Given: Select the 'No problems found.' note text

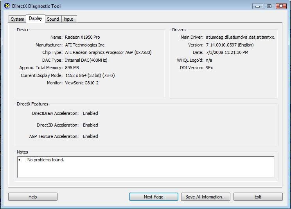Looking at the screenshot, I should coord(46,160).
